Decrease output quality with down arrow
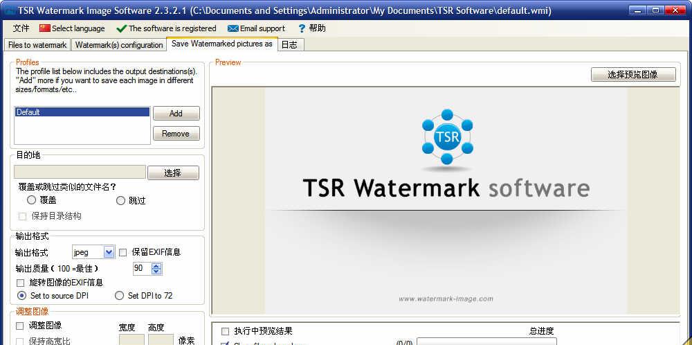Image resolution: width=692 pixels, height=345 pixels. pyautogui.click(x=156, y=272)
